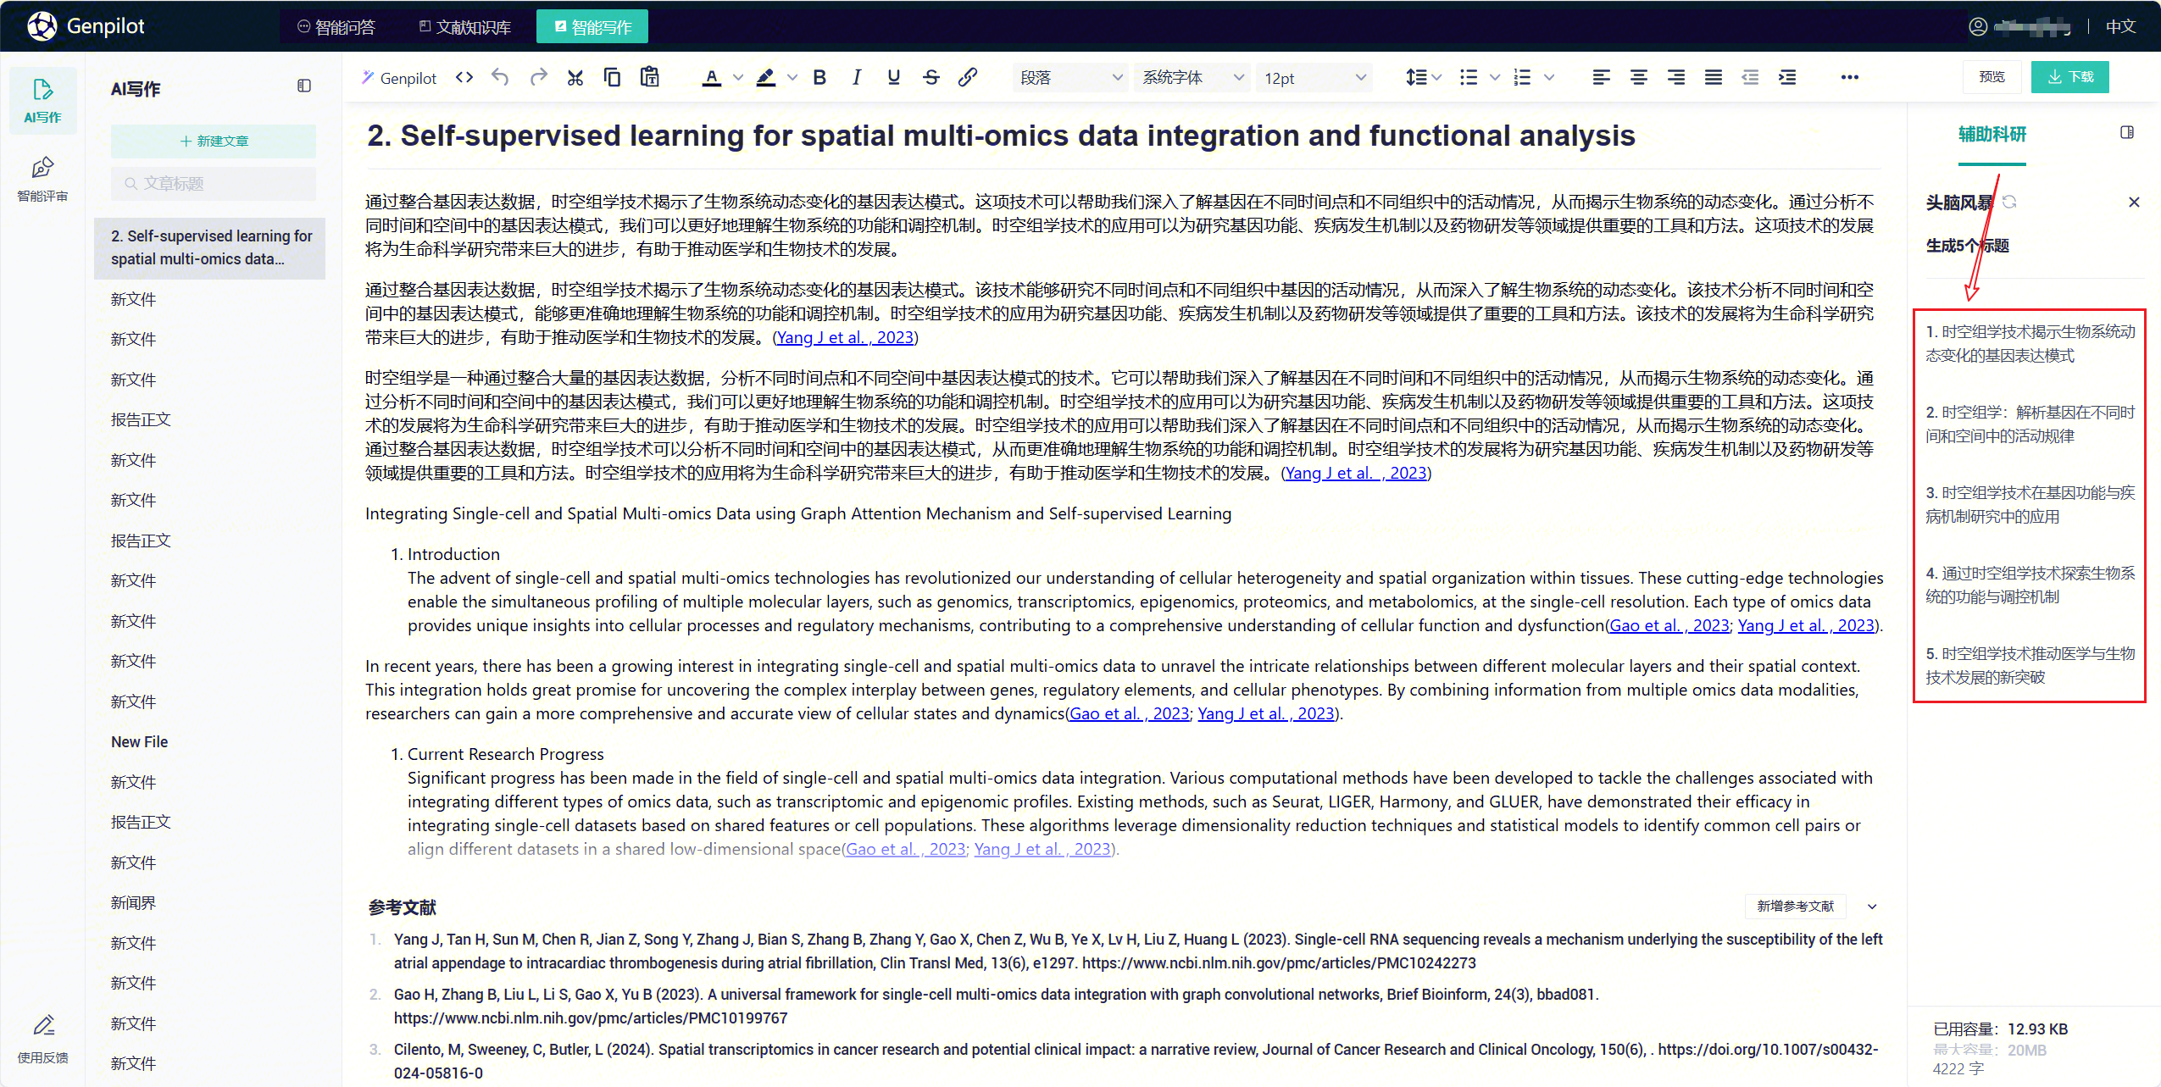Switch to 文献知识库 tab
The width and height of the screenshot is (2161, 1087).
pos(465,27)
